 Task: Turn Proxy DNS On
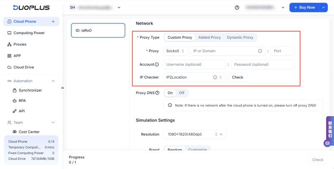(170, 93)
